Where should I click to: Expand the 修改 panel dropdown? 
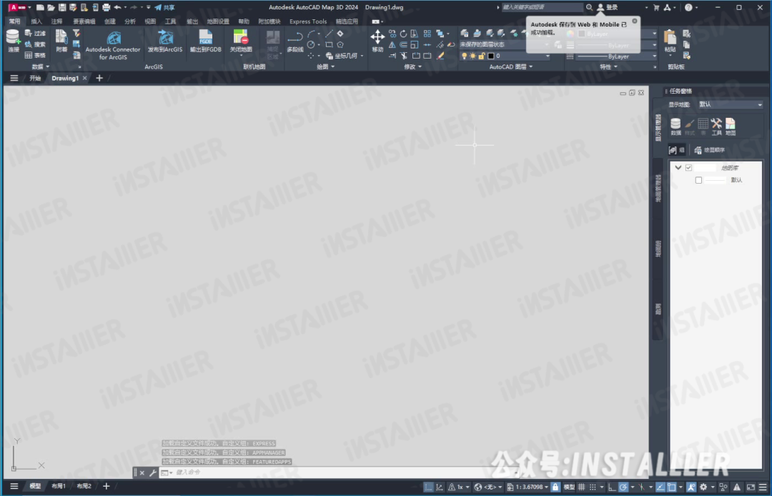click(x=412, y=66)
